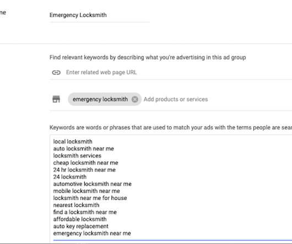Click the locksmith services keyword line
Image resolution: width=292 pixels, height=244 pixels.
point(77,156)
